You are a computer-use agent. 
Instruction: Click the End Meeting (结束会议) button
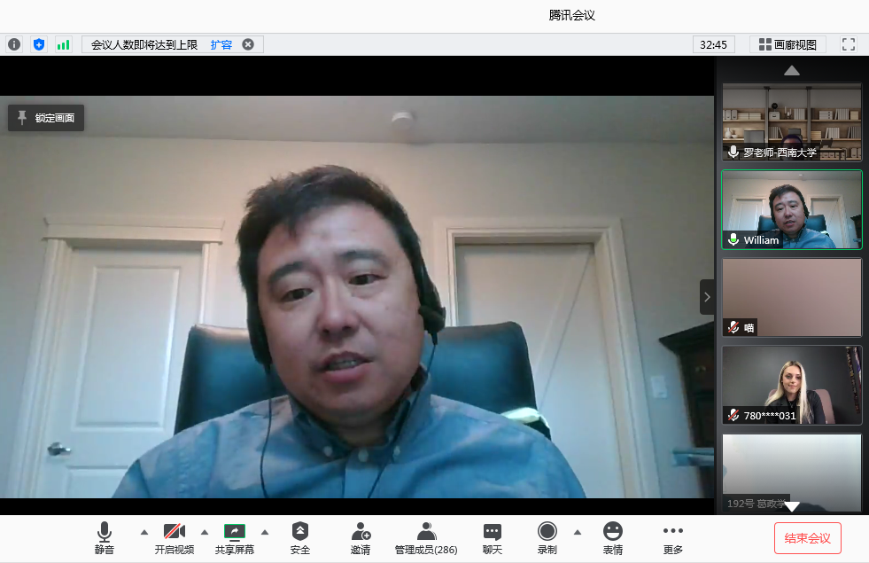click(807, 538)
